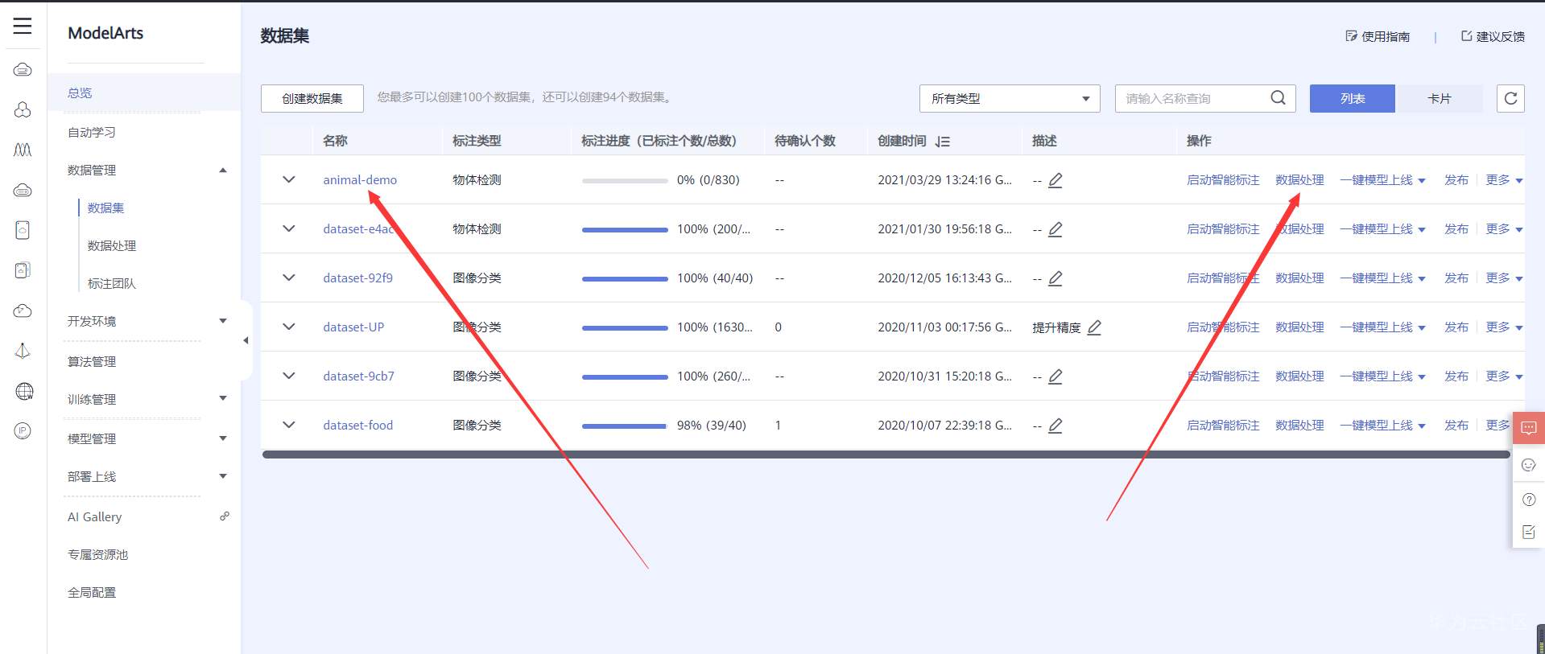Click the globe icon in left rail
This screenshot has width=1545, height=654.
[x=24, y=392]
